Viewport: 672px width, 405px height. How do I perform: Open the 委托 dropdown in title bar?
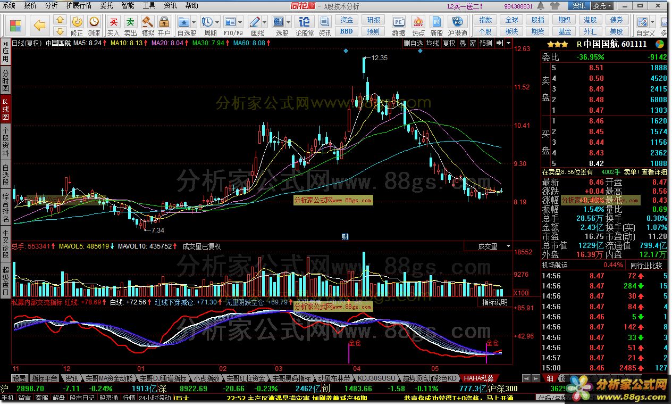(602, 6)
